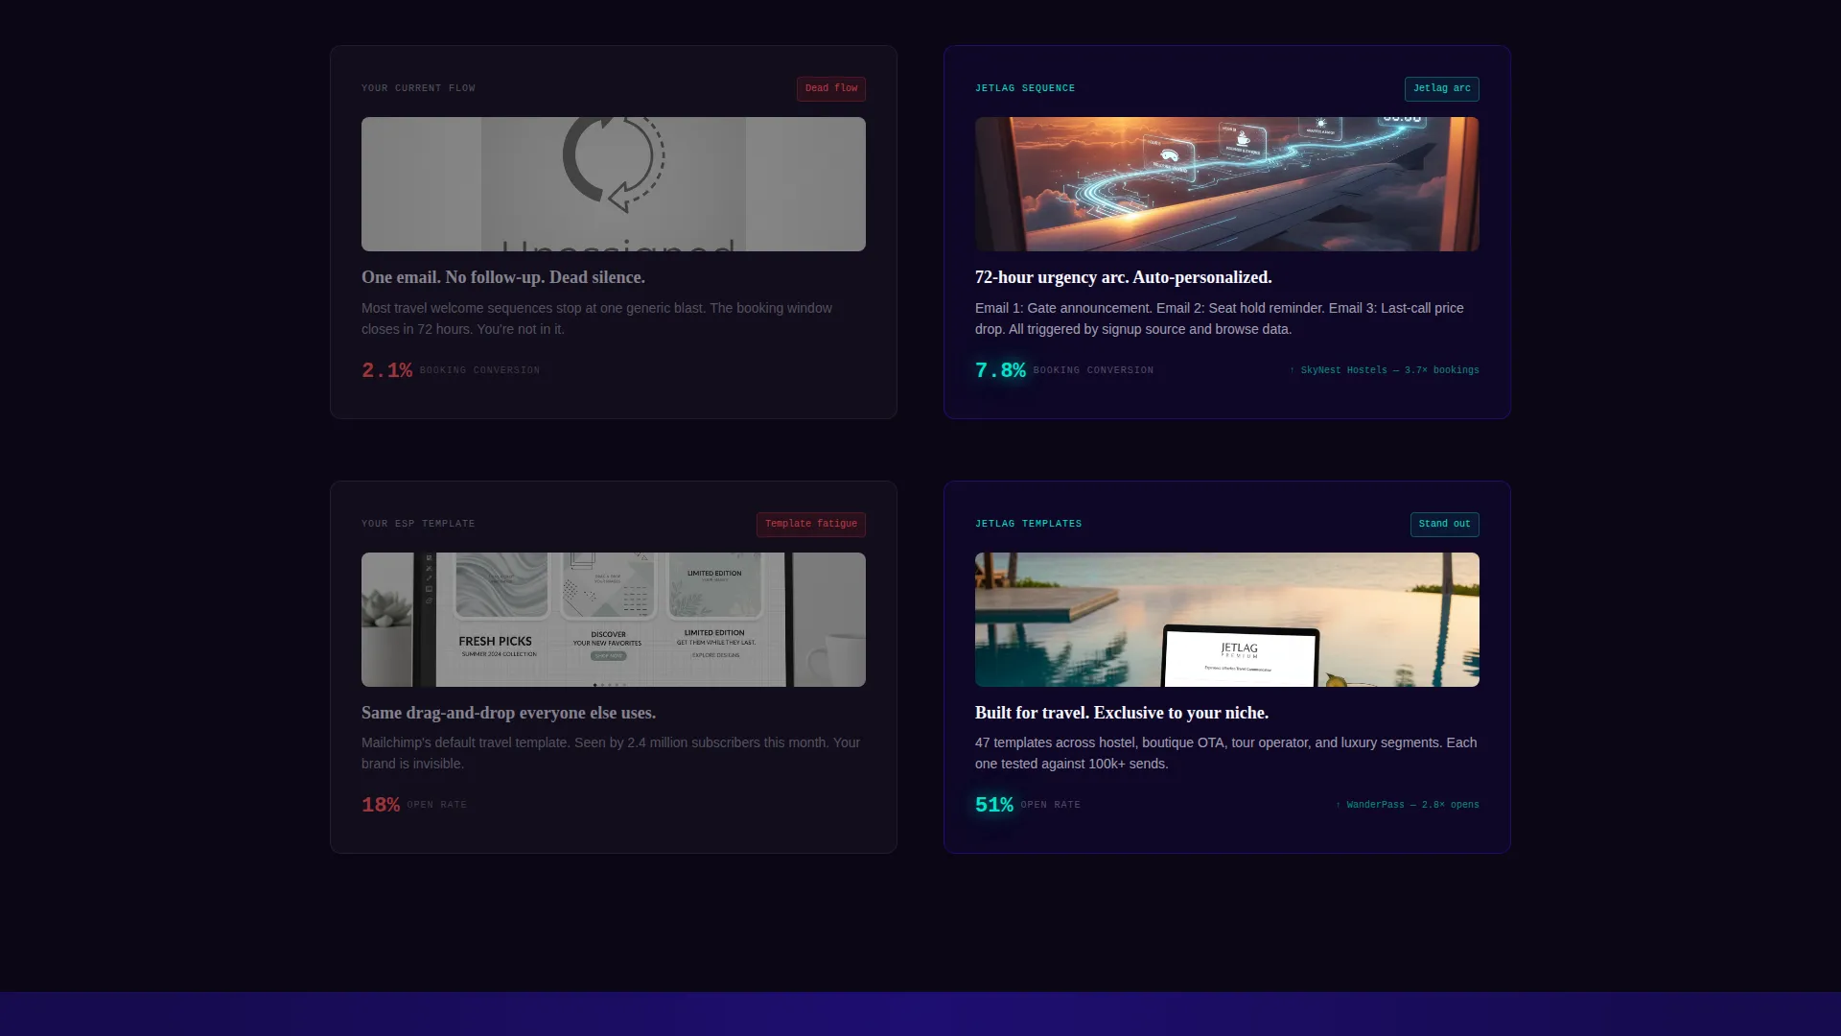Click the '7.8%' booking conversion value
This screenshot has height=1036, width=1841.
[1000, 370]
